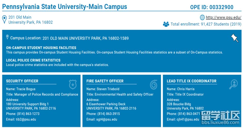
Task: Click the Fire Safety Officer heading
Action: pos(105,81)
